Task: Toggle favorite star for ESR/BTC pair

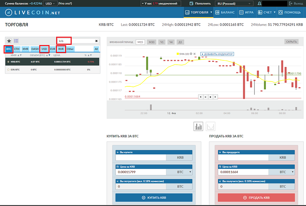Action: [8, 70]
